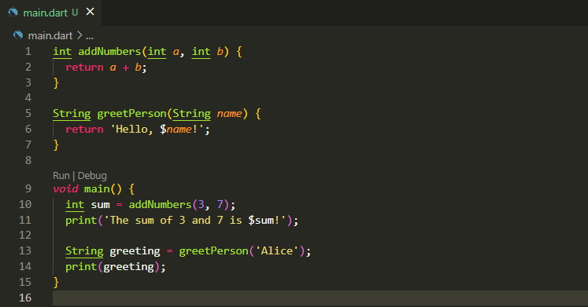Viewport: 588px width, 307px height.
Task: Click the Debug CodeLens above main
Action: click(92, 175)
